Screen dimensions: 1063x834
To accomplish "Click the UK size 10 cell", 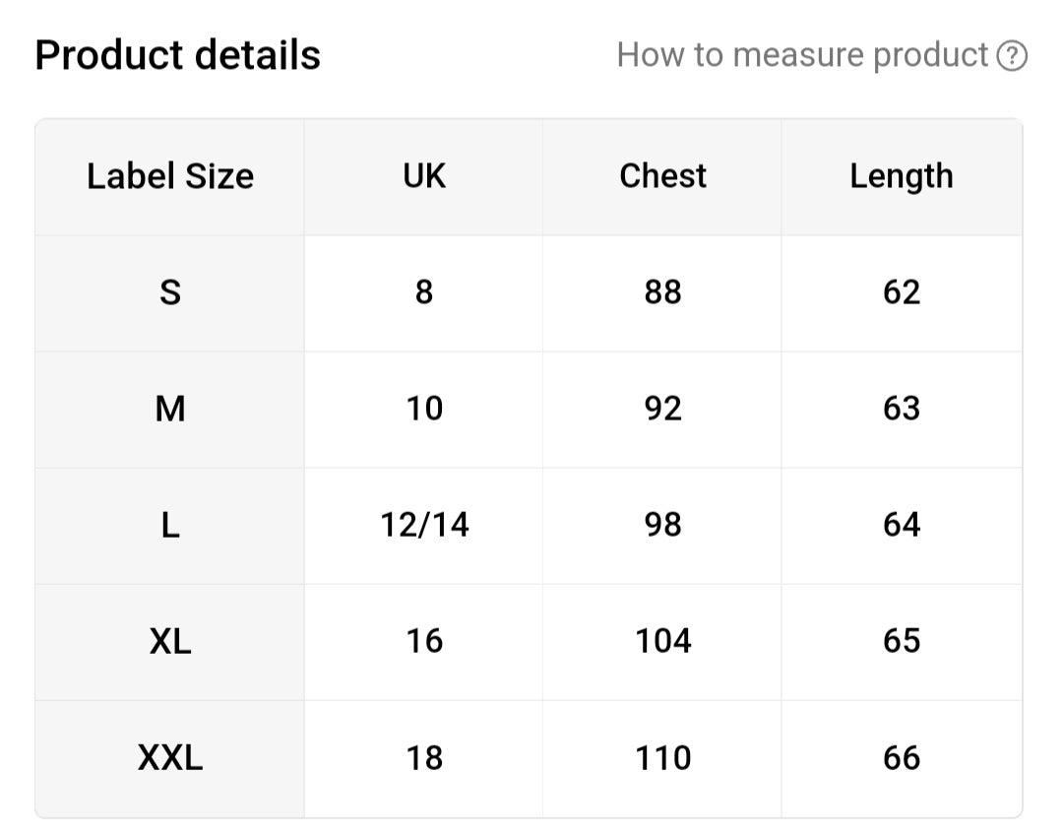I will (x=423, y=410).
